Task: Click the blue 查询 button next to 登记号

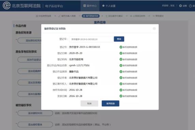Action: coord(119,39)
